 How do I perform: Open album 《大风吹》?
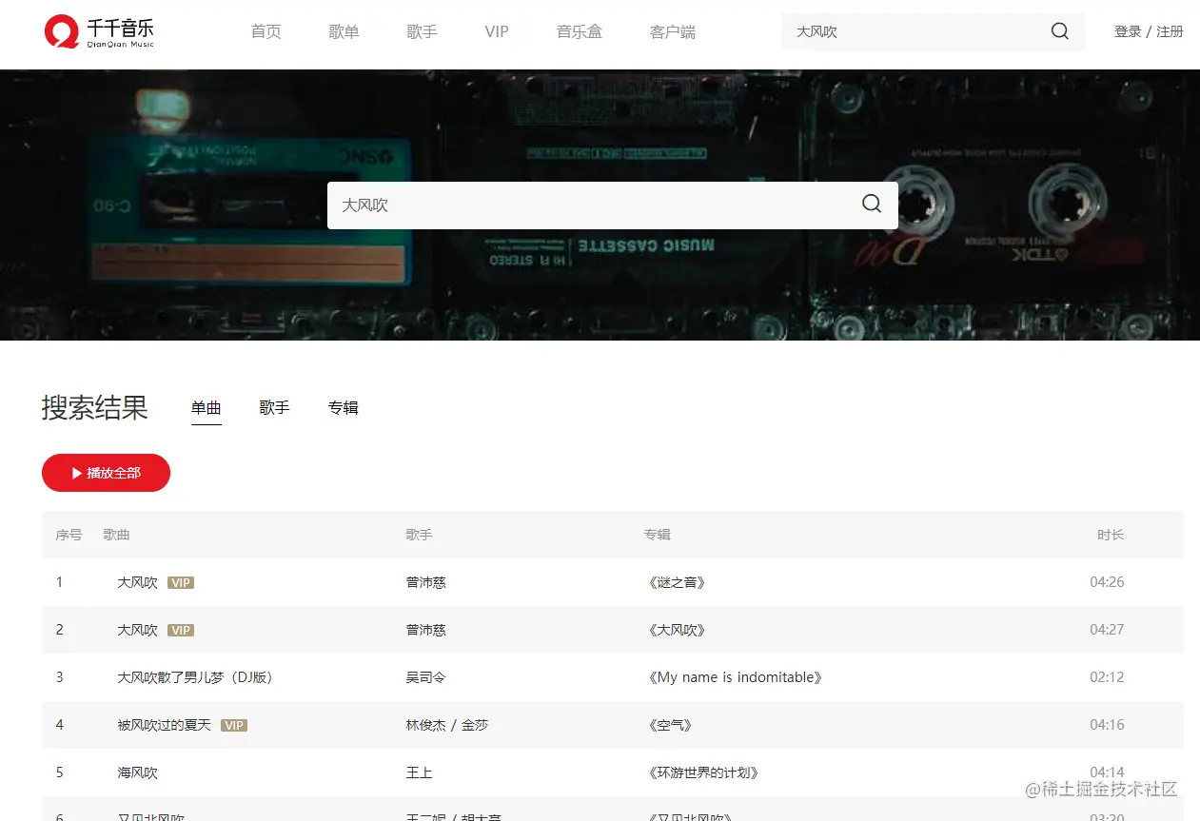click(677, 630)
